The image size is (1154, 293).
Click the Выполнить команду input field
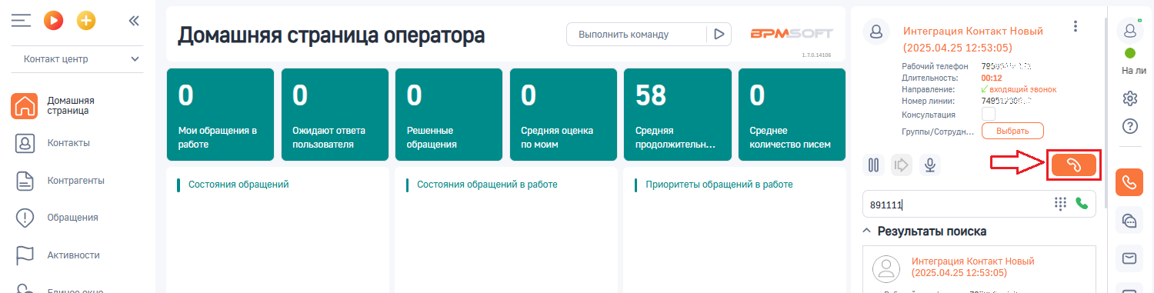pos(636,34)
